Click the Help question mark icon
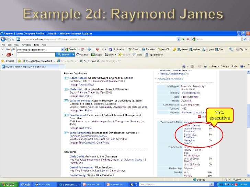 click(x=242, y=66)
